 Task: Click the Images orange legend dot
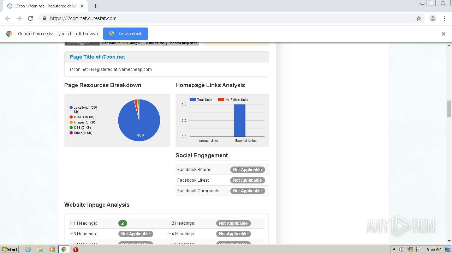(x=71, y=122)
